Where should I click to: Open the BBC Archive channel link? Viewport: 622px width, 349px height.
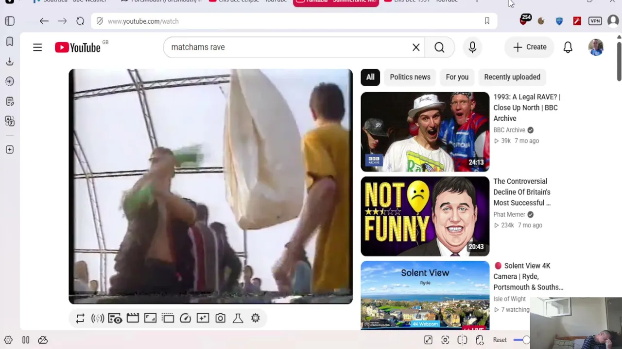click(509, 130)
